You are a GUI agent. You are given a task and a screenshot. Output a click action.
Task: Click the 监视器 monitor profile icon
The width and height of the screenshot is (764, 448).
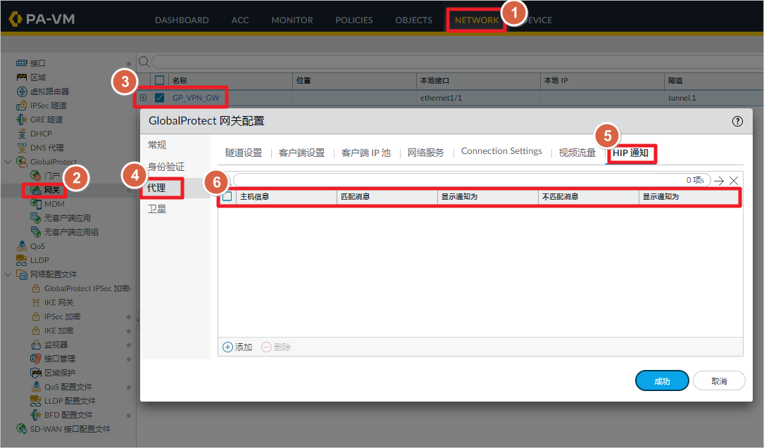(x=36, y=345)
